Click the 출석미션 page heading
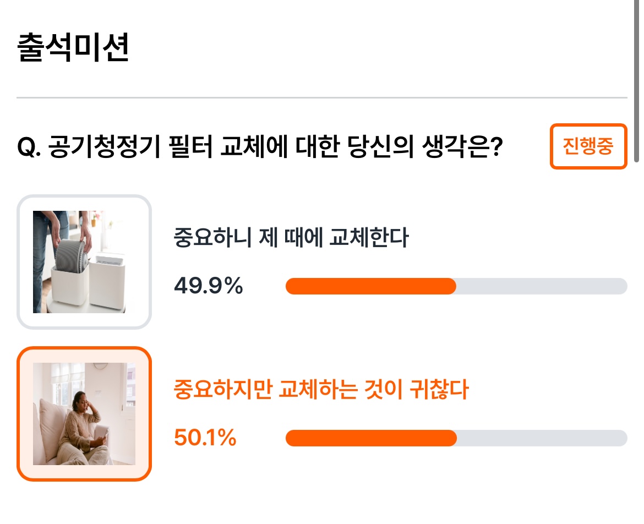This screenshot has width=644, height=524. (x=73, y=47)
